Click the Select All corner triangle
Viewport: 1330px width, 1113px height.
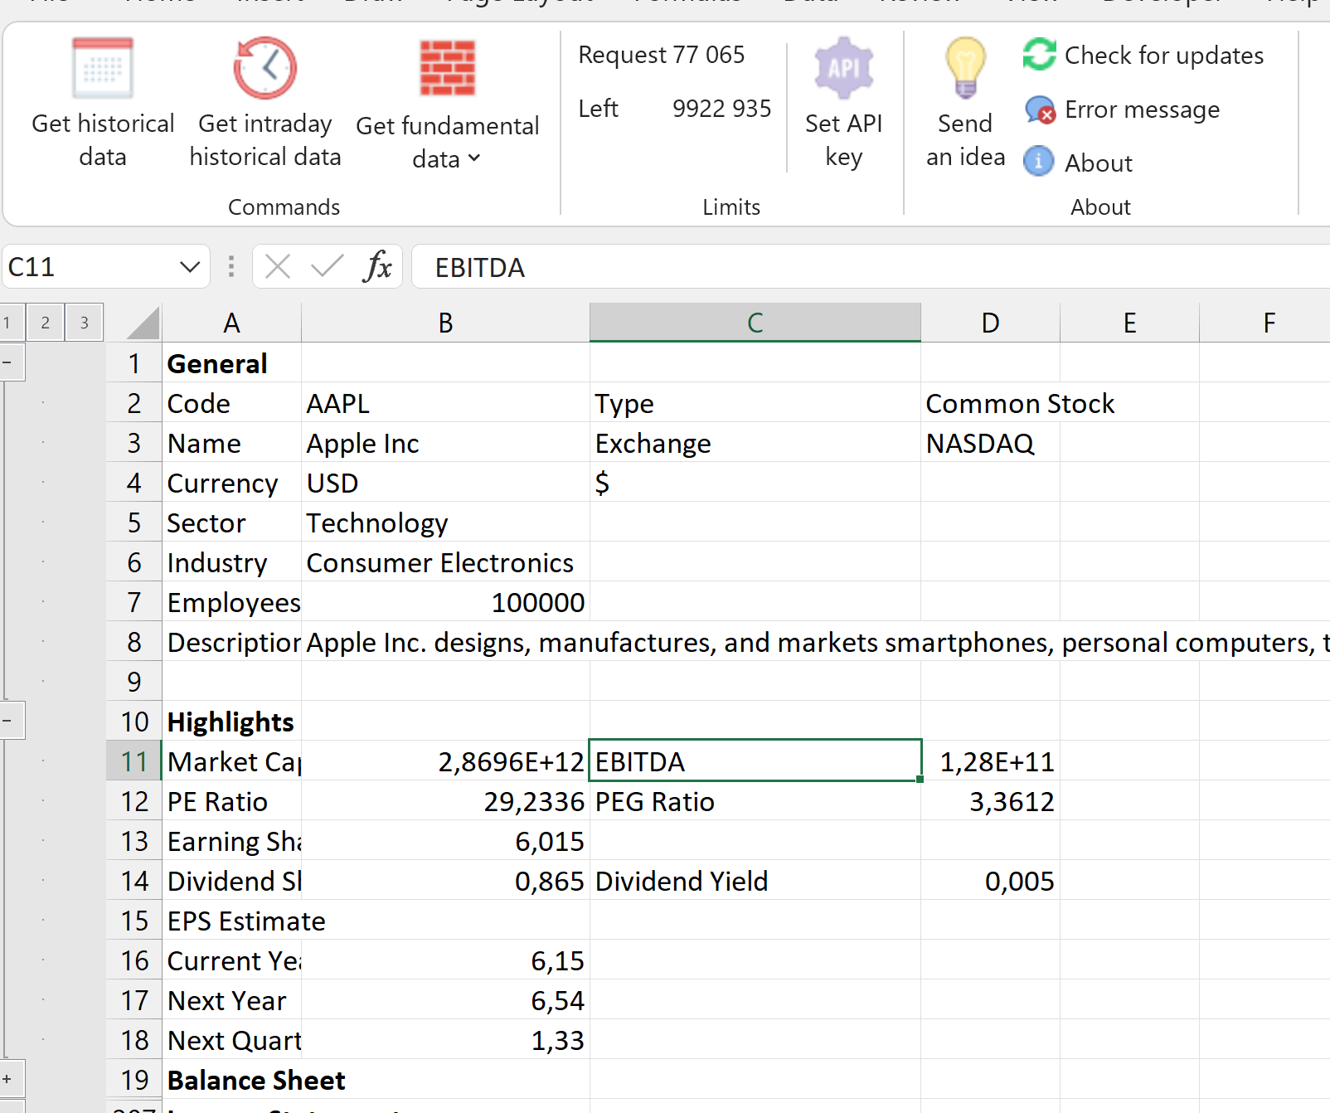pos(142,323)
